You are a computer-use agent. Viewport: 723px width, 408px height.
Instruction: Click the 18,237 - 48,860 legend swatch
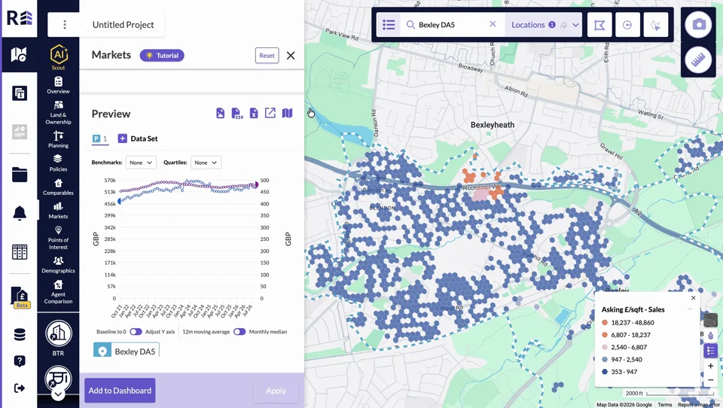coord(605,323)
